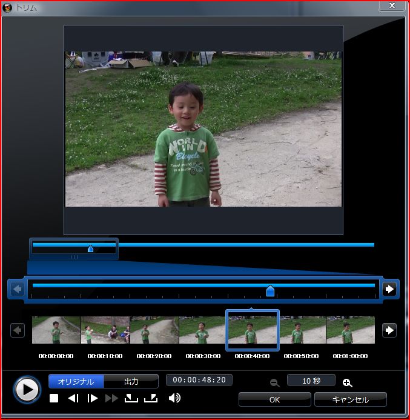Zoom in on timeline with magnifier plus
The image size is (410, 420).
347,382
